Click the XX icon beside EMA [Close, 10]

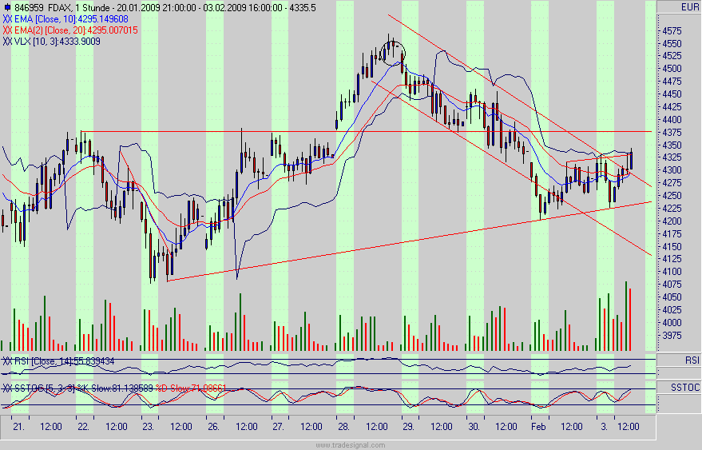7,19
